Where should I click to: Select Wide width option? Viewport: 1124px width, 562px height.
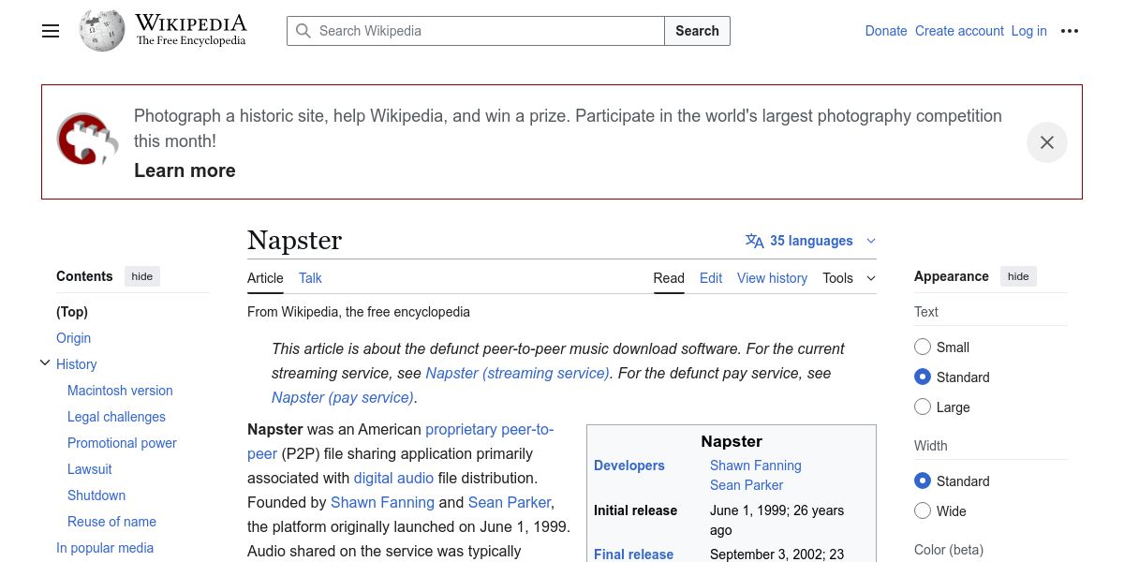click(923, 510)
